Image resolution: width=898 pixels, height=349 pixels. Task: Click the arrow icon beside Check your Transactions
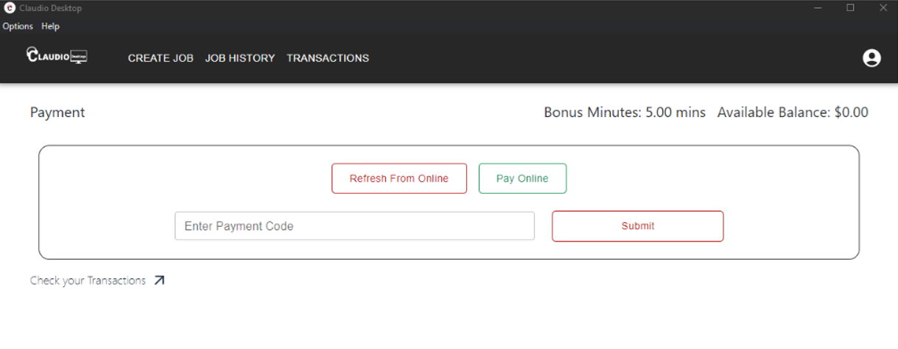pos(159,281)
